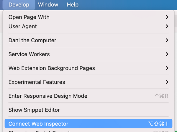The image size is (177, 132).
Task: Select the Dani the Computer device entry
Action: coord(32,40)
